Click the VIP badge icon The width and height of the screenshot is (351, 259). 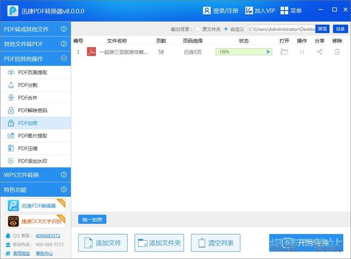[x=249, y=10]
